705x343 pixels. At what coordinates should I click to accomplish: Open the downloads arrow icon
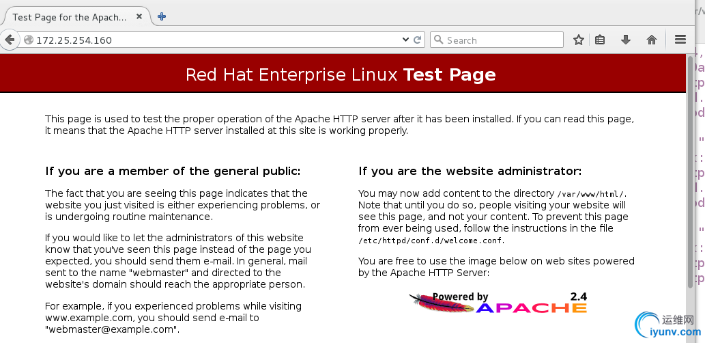tap(625, 40)
